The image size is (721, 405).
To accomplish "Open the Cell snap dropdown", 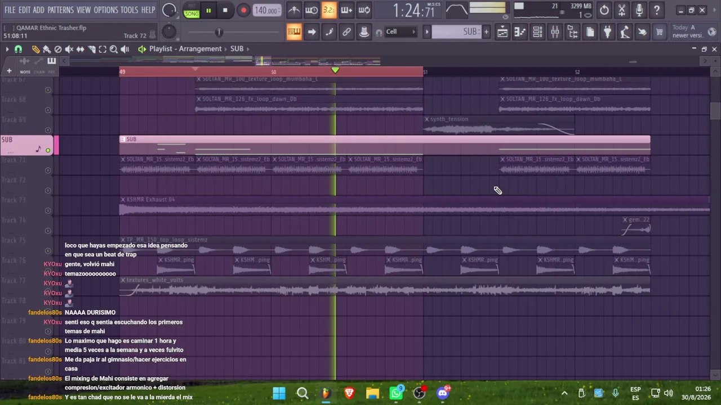I will (x=400, y=32).
